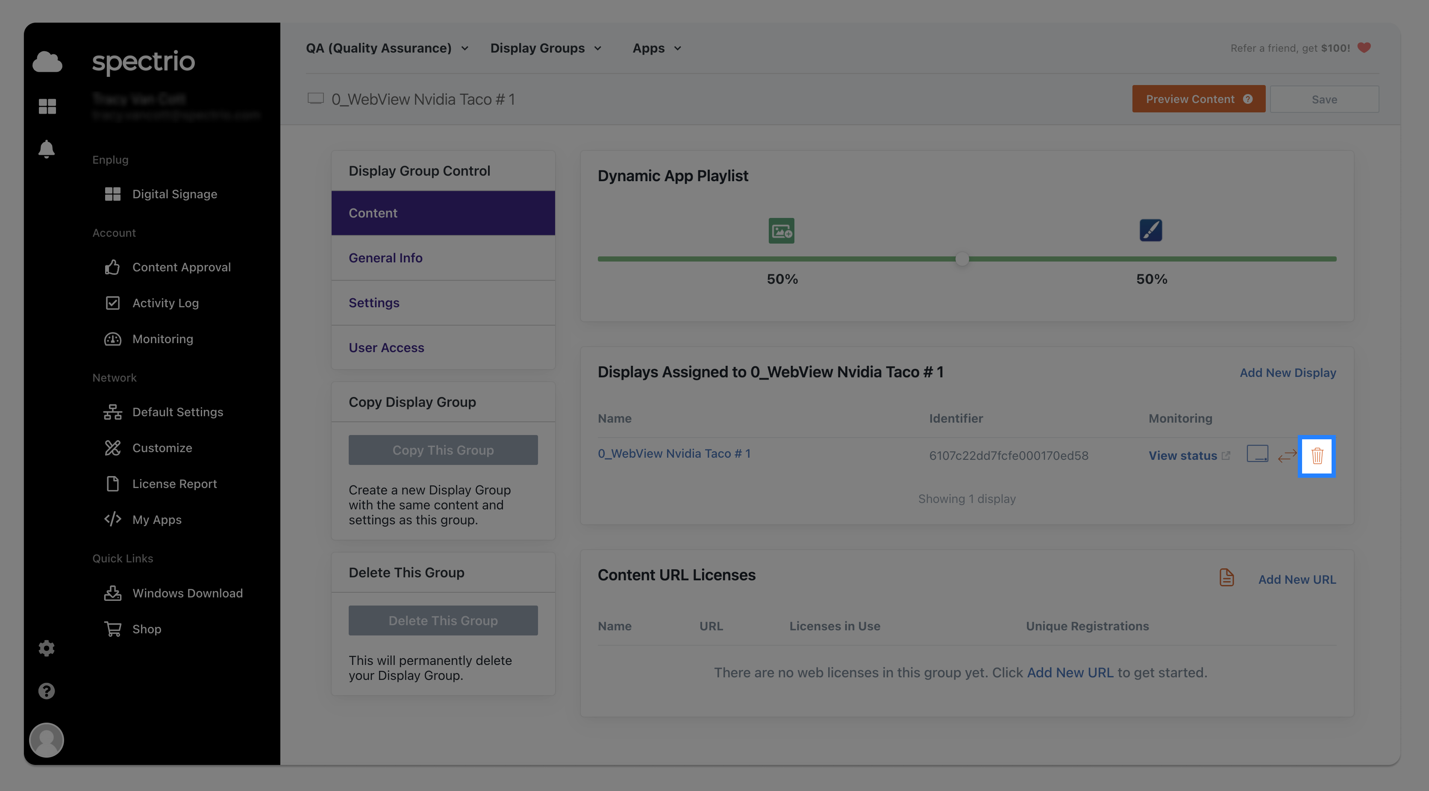Open the dashboard grid icon in the rail
This screenshot has height=791, width=1429.
[47, 106]
